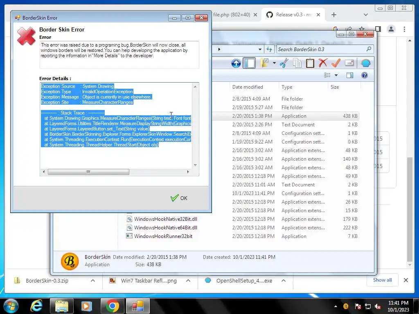Click the vertical scrollbar up arrow in Error Details
Screen dimensions: 419x314
coord(195,87)
